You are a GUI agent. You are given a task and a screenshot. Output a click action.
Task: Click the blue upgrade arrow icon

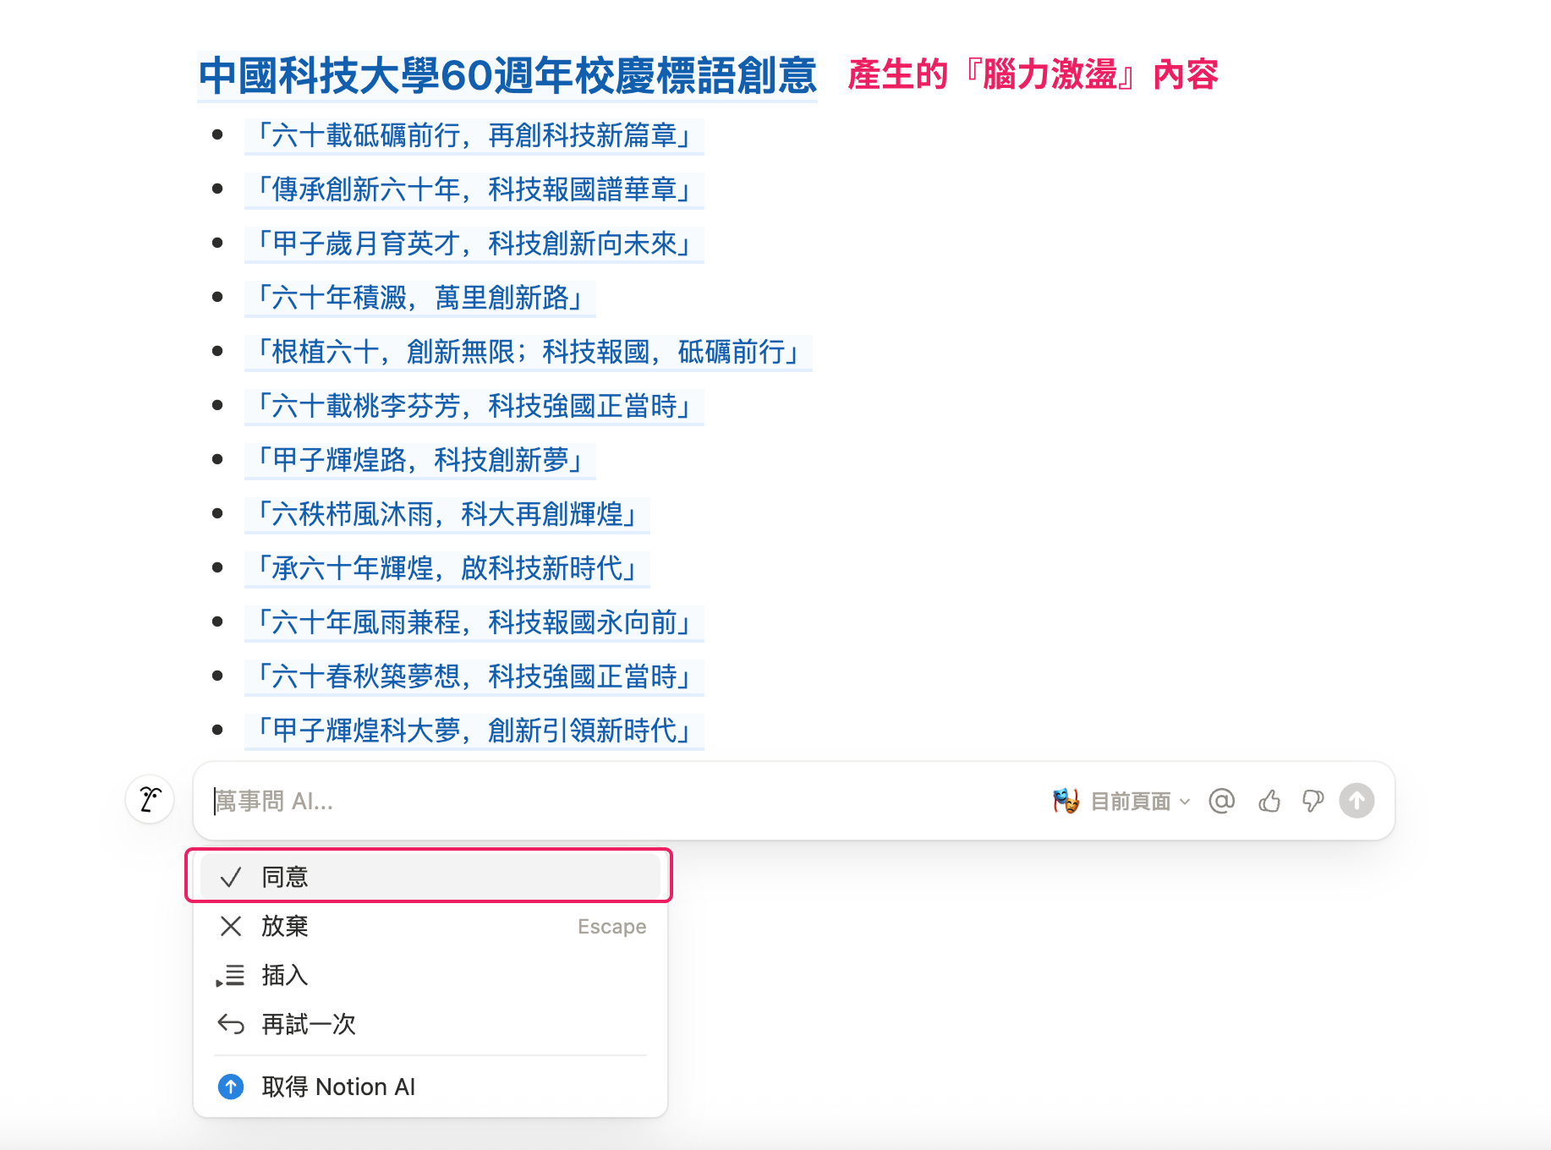pos(231,1087)
